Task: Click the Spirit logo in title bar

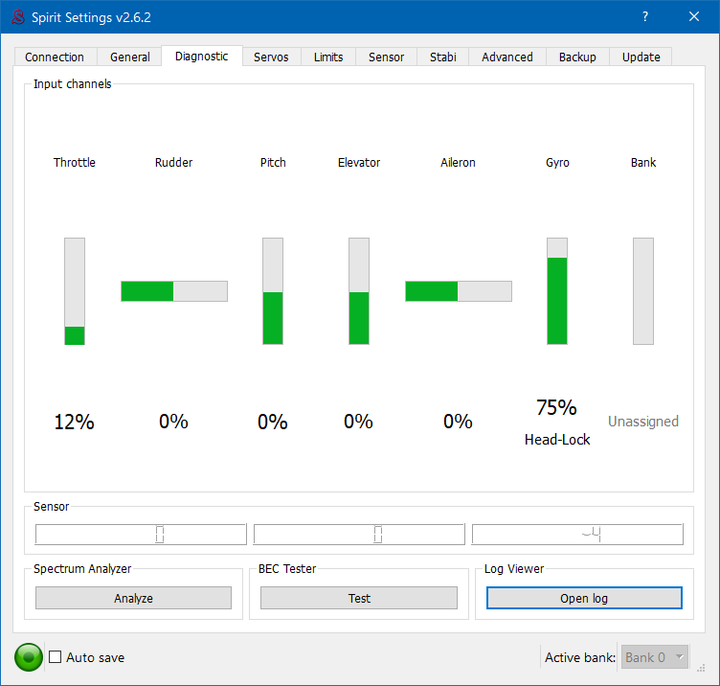Action: pyautogui.click(x=17, y=17)
